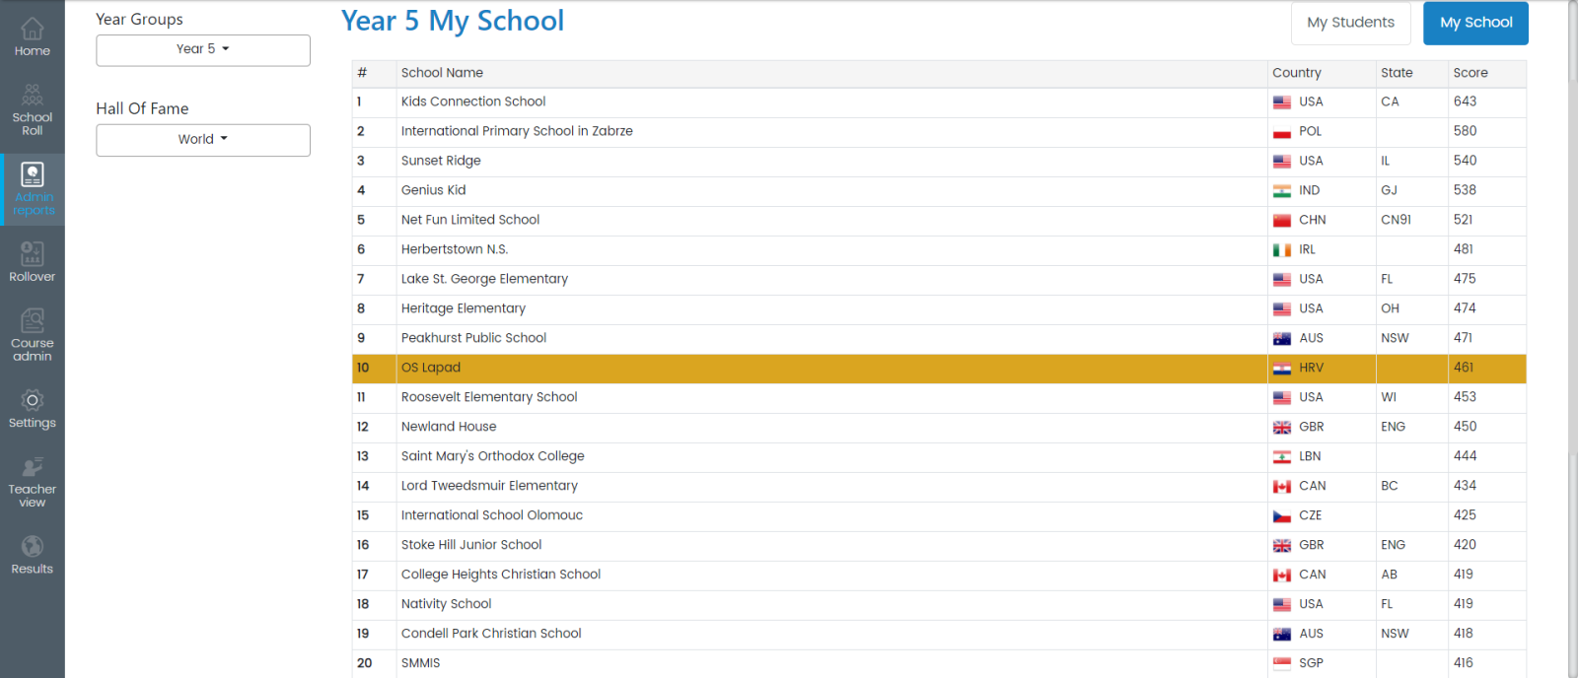Click the # rank column header
The width and height of the screenshot is (1578, 678).
(x=362, y=73)
